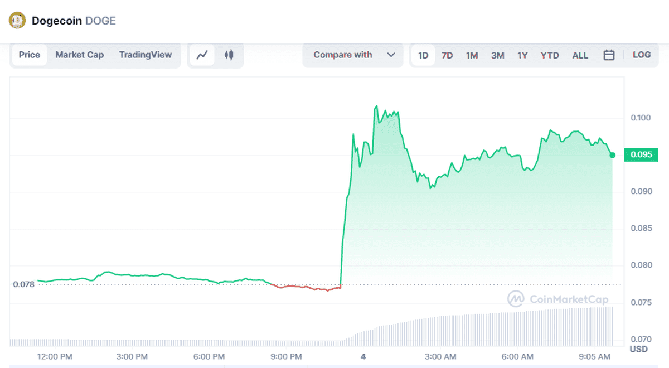Select the line chart icon
669x368 pixels.
[201, 55]
